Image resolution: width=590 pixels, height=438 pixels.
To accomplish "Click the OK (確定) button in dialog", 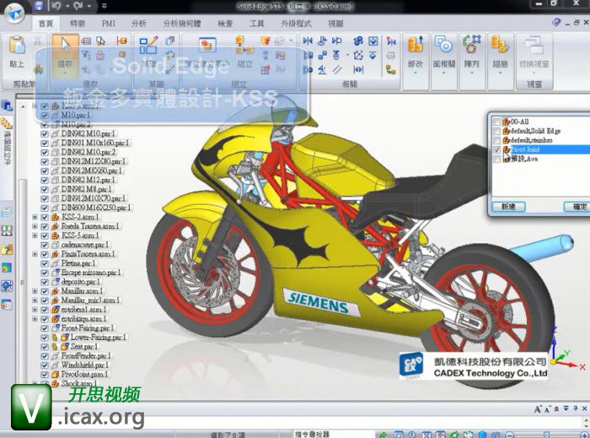I will click(578, 207).
